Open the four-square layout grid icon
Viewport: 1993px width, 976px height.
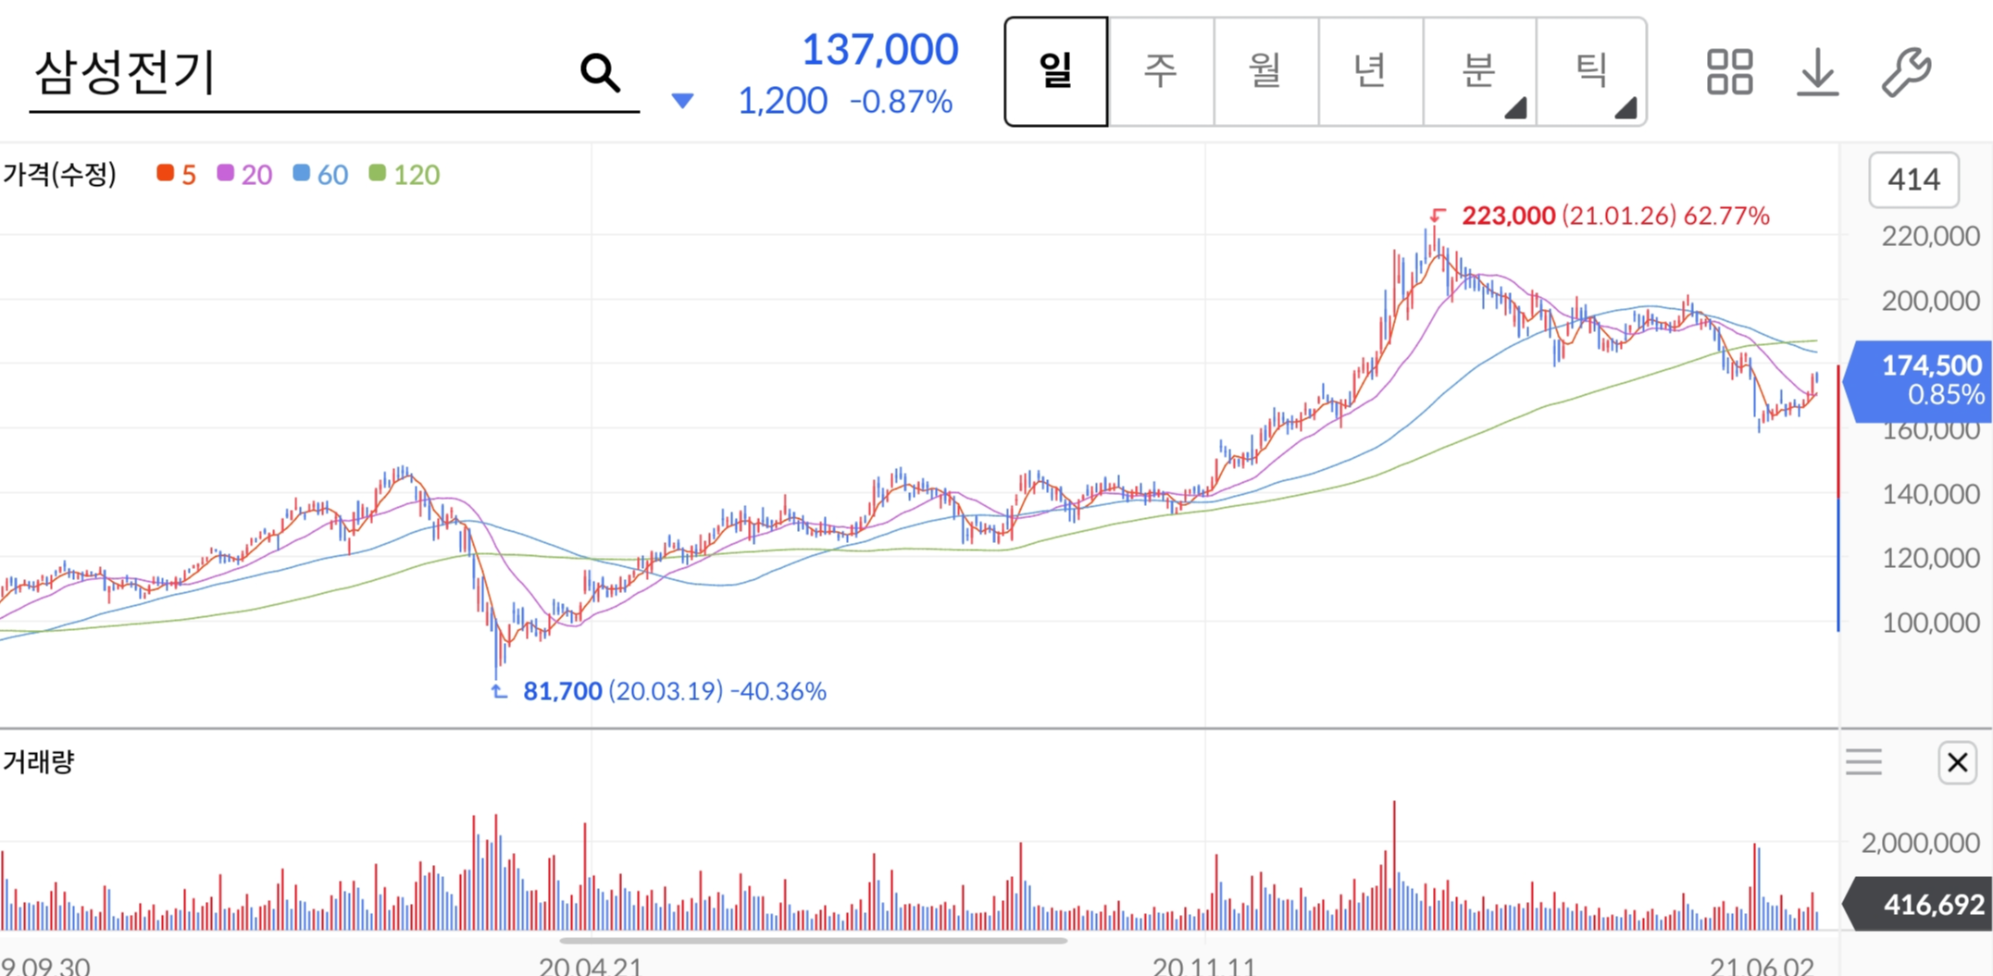tap(1729, 72)
